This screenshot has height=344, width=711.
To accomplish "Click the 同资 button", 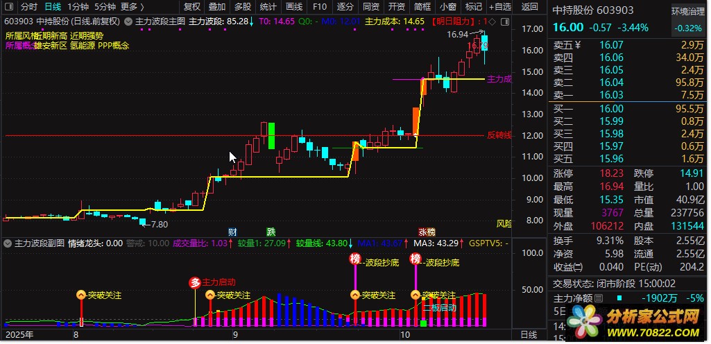I will [371, 7].
